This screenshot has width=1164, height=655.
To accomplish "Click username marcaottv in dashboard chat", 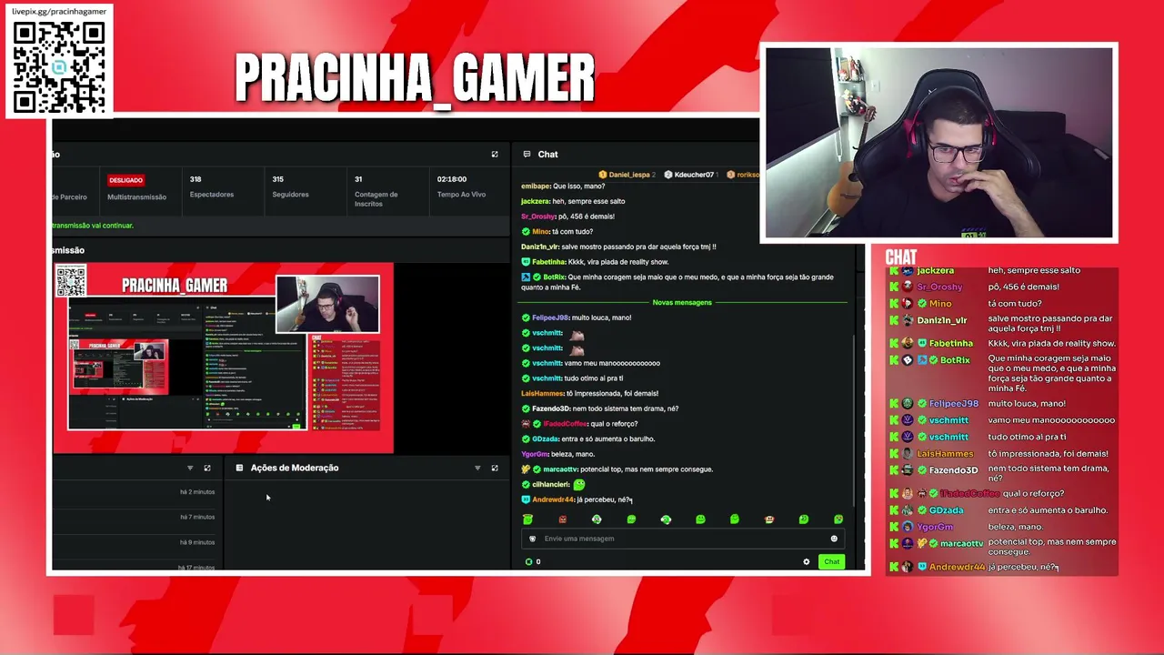I will (x=560, y=469).
